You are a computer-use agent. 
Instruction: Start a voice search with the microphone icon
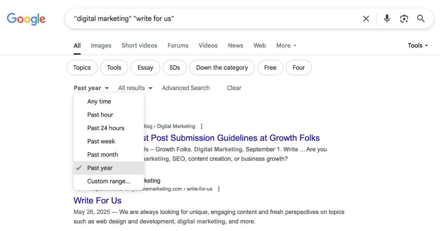click(387, 18)
